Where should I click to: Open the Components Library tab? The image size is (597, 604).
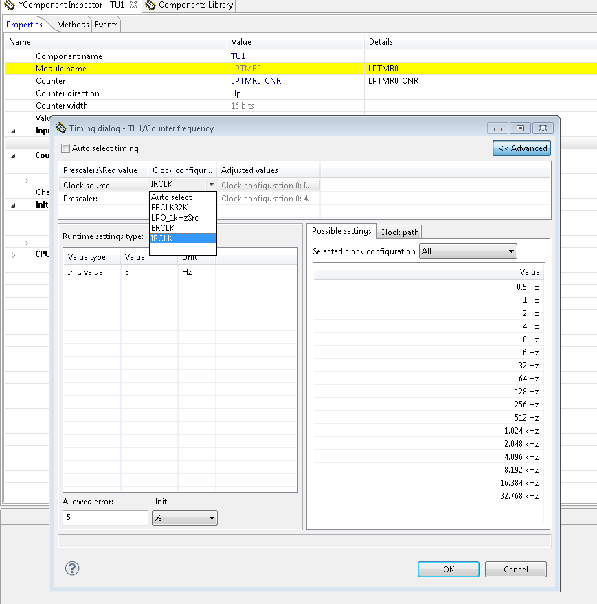click(x=189, y=5)
